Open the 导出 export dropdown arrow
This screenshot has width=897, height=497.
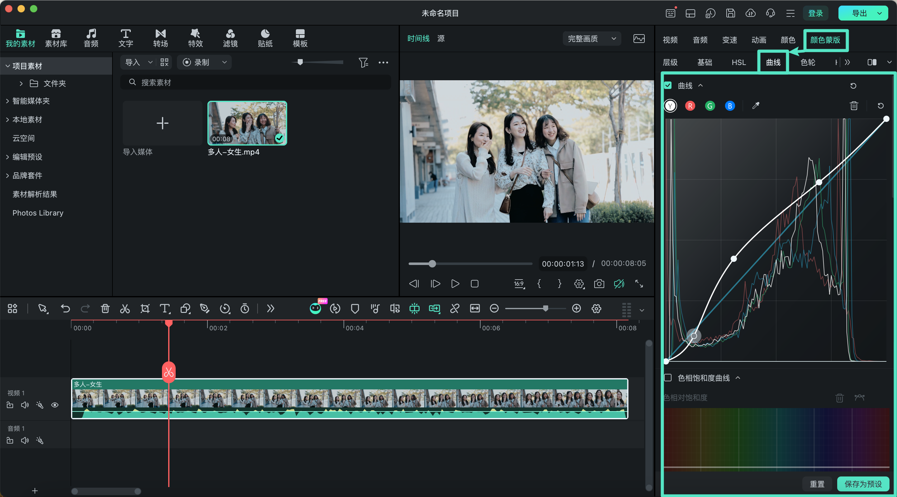(880, 13)
